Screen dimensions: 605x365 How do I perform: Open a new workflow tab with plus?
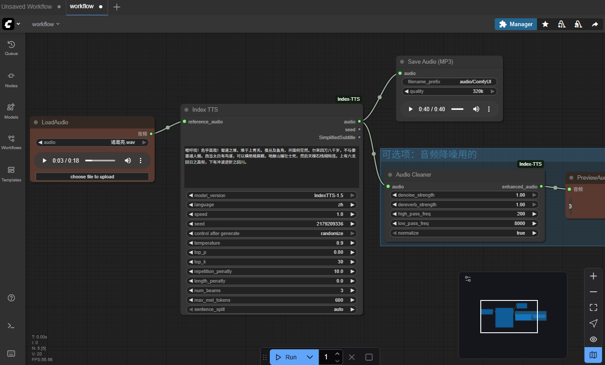[117, 7]
